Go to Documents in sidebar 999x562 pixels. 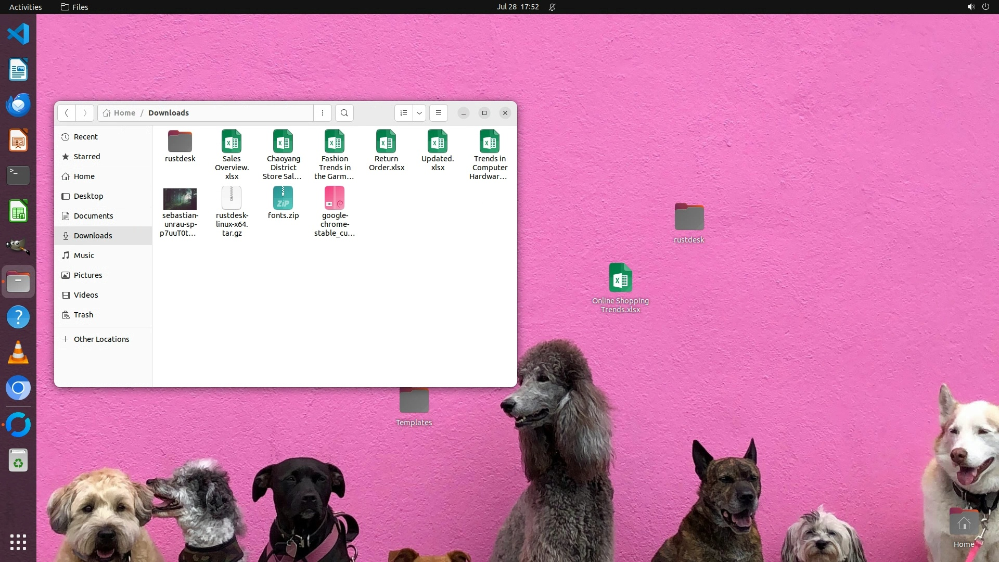click(x=93, y=216)
